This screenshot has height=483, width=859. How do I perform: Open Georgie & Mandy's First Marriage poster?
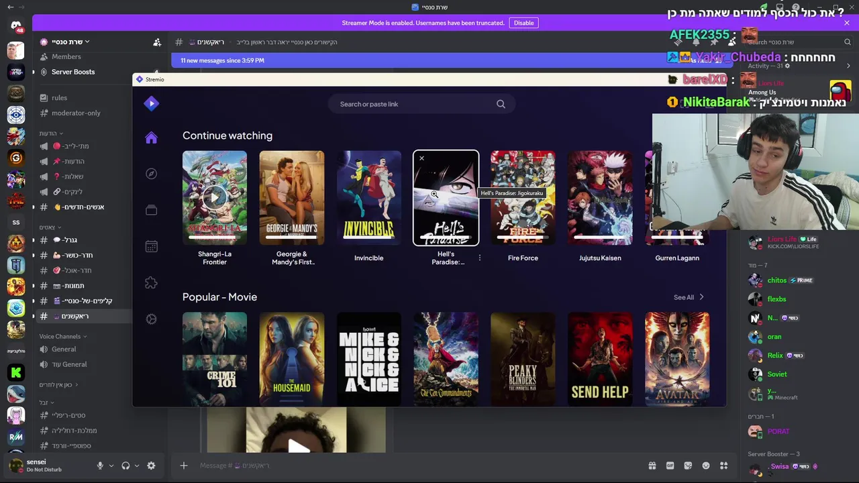(292, 198)
